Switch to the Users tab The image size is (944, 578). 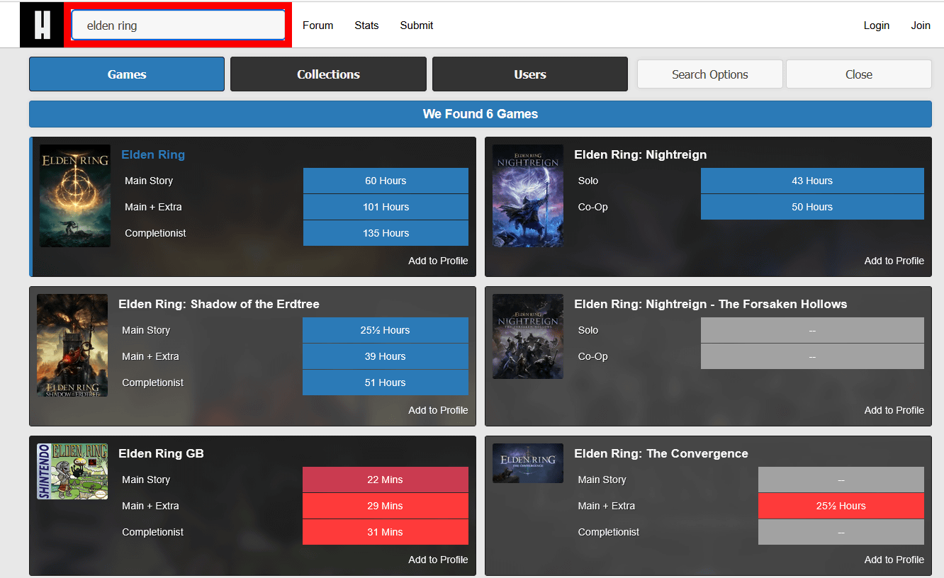tap(529, 74)
